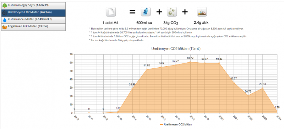This screenshot has height=129, width=284.
Task: Click the orange waste basket icon
Action: point(5,27)
